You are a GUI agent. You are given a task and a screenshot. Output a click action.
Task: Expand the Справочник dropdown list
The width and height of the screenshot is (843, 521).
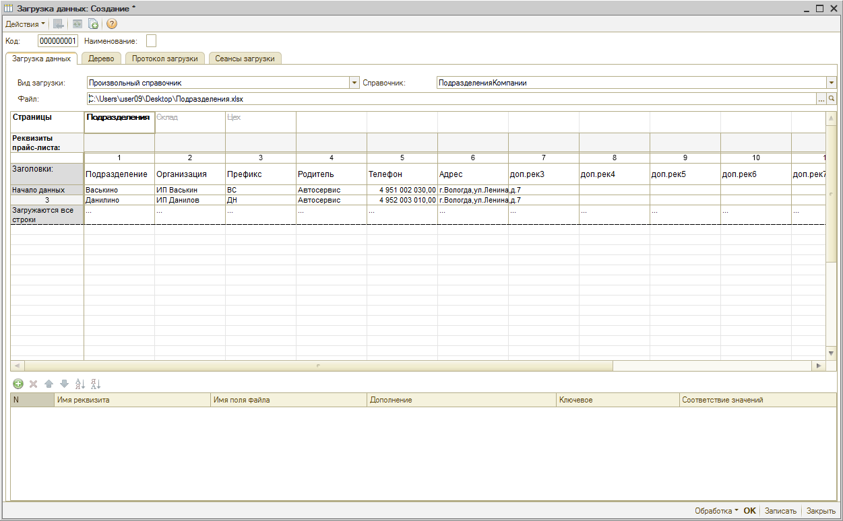click(x=831, y=83)
